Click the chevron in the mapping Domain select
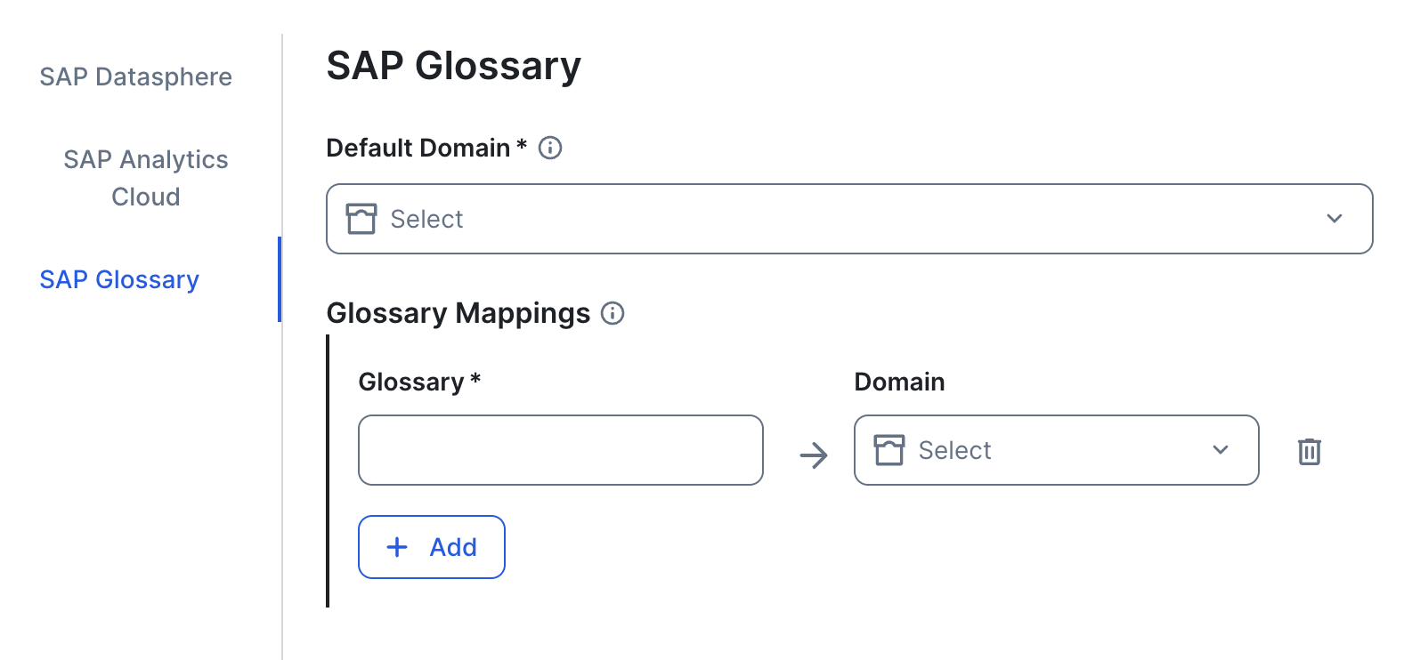Viewport: 1428px width, 660px height. click(x=1221, y=450)
